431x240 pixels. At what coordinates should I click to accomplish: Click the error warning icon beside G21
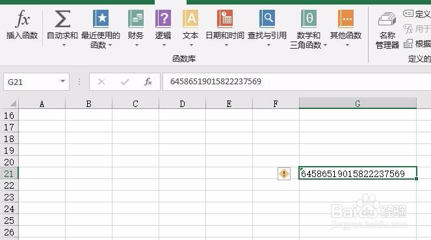pyautogui.click(x=284, y=174)
